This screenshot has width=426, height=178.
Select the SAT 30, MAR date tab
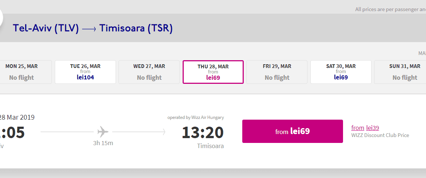341,72
